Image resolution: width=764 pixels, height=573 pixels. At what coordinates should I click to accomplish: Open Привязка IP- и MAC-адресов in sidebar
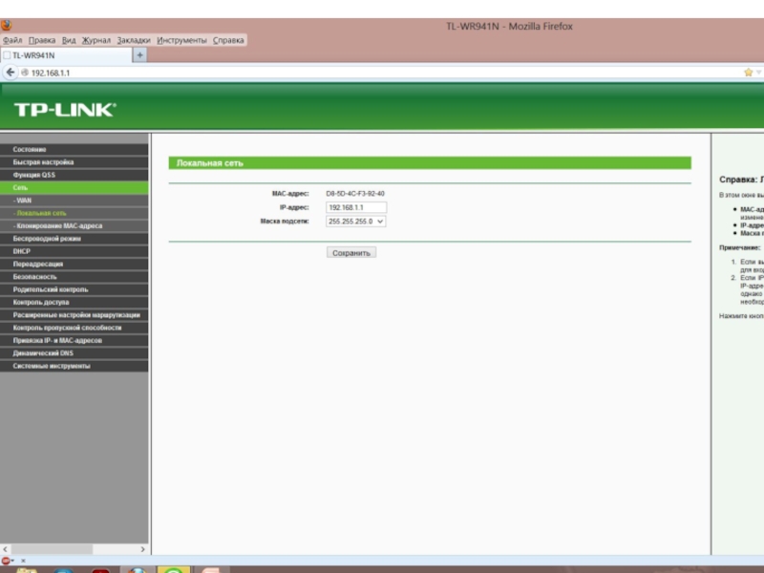pos(74,340)
